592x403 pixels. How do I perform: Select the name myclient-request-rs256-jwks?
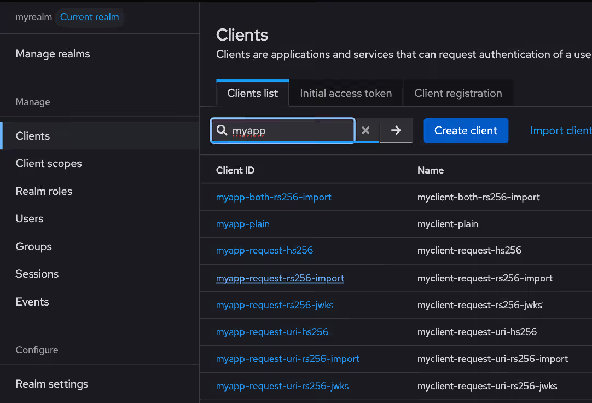[480, 305]
